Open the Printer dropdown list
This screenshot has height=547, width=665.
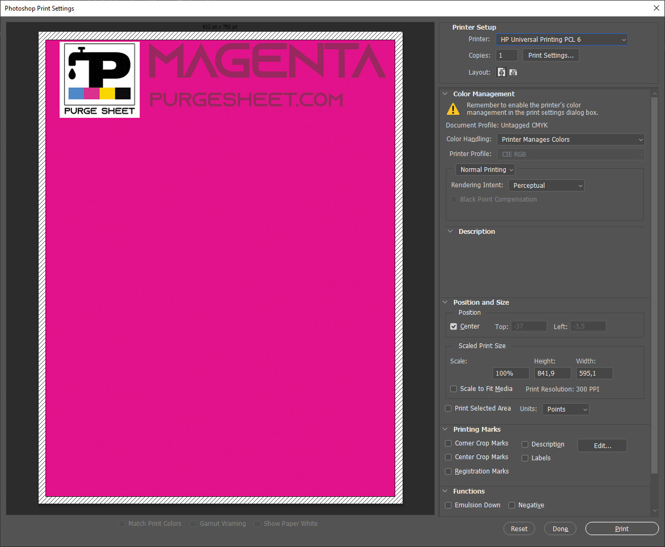(x=562, y=40)
